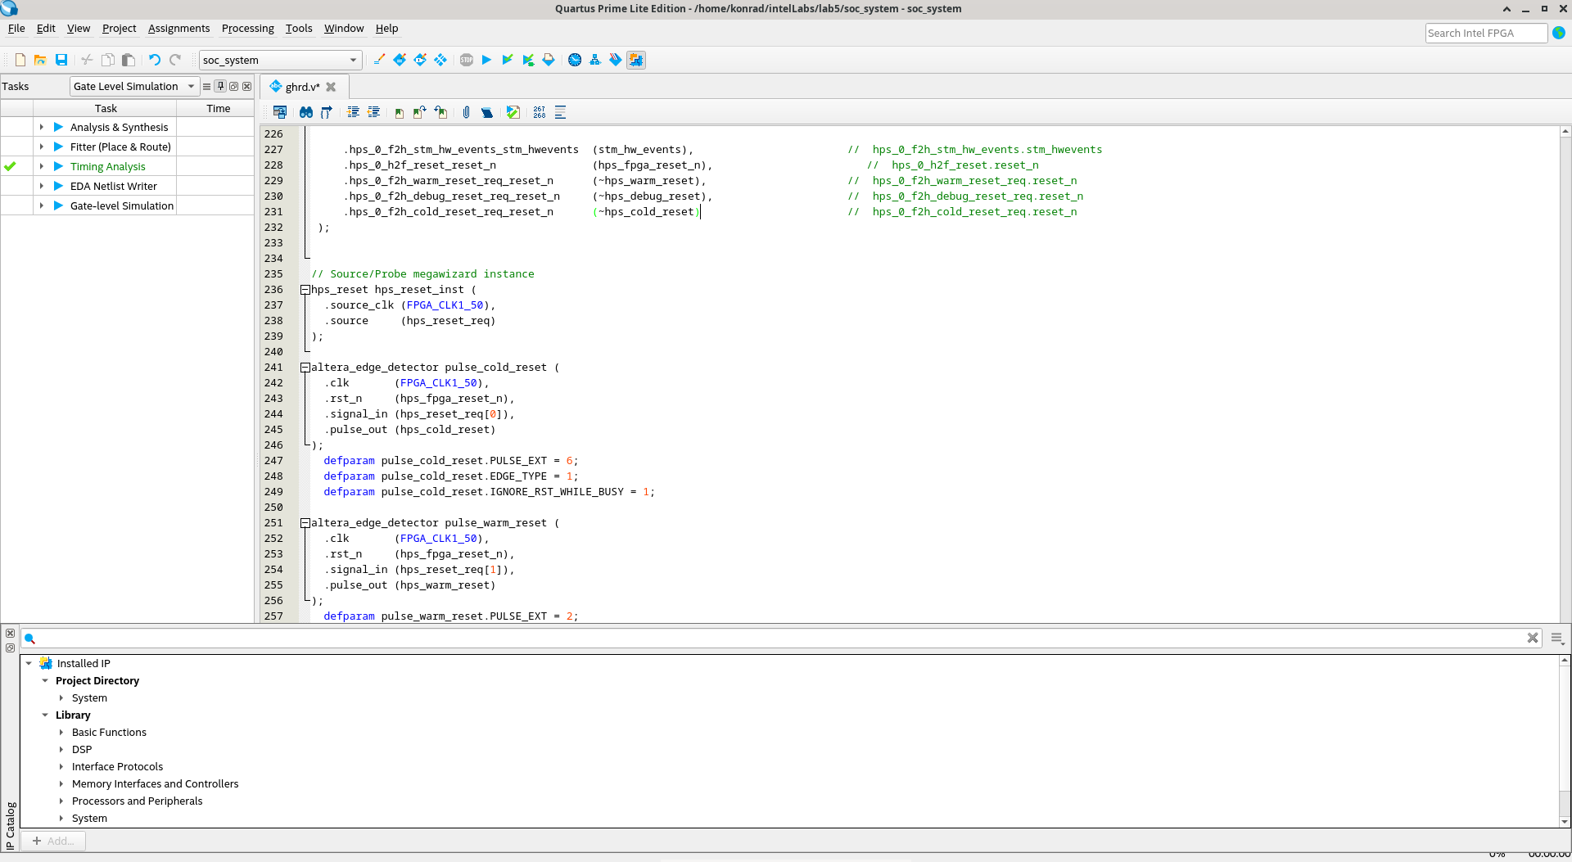The width and height of the screenshot is (1572, 862).
Task: Open a file using folder icon
Action: pos(40,60)
